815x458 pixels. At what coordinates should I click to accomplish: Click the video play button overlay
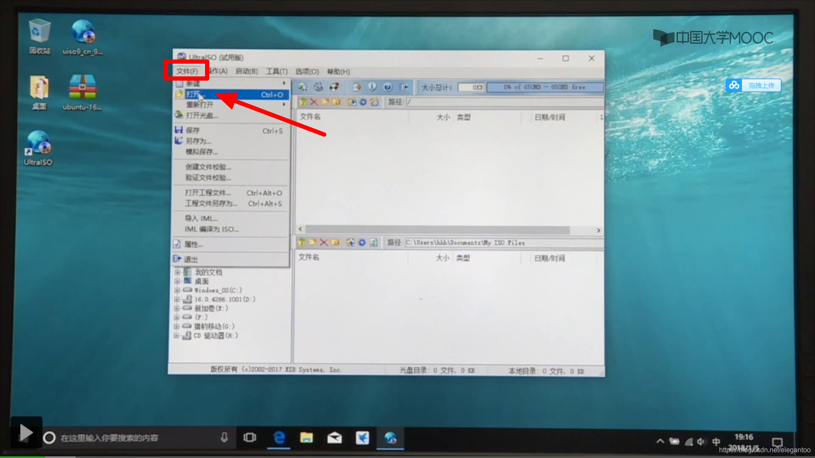[26, 433]
